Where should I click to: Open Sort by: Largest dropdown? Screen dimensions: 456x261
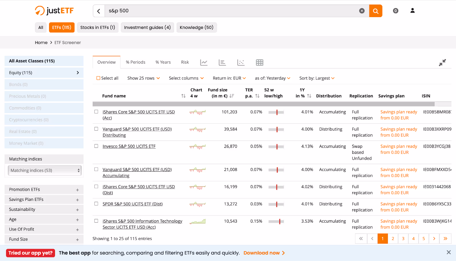point(317,78)
